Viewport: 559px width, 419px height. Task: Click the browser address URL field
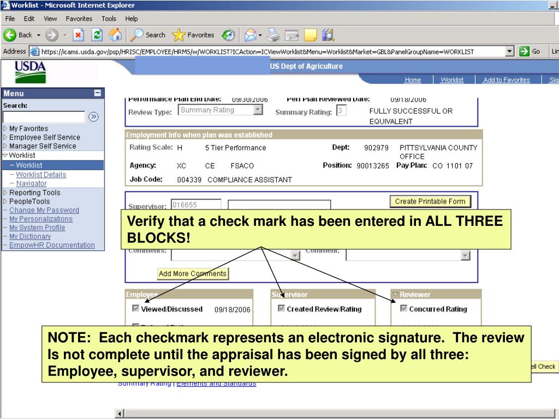[x=273, y=51]
